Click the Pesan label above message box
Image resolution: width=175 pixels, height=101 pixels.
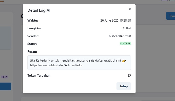32,52
